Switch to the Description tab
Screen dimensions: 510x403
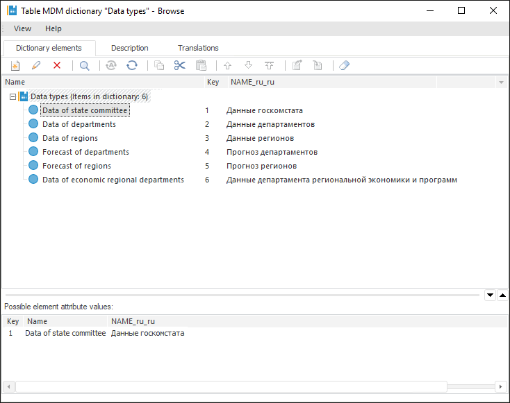[129, 48]
